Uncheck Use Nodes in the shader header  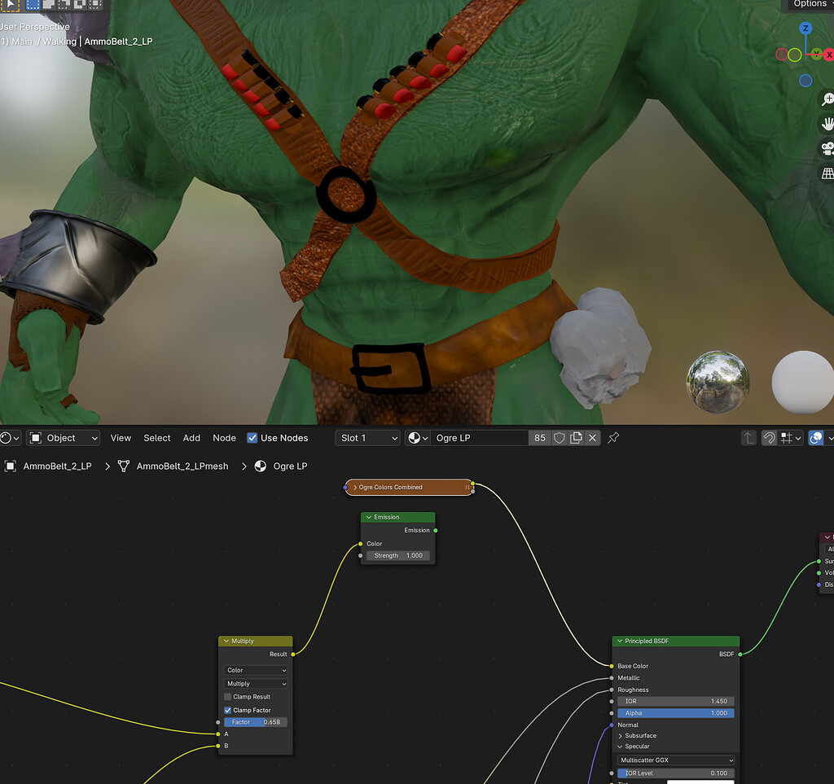(x=252, y=437)
